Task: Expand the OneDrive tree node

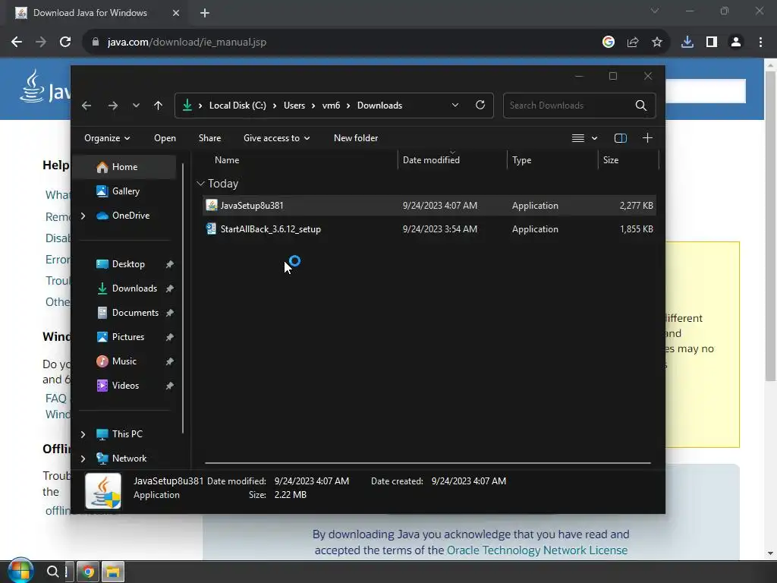Action: pyautogui.click(x=83, y=216)
